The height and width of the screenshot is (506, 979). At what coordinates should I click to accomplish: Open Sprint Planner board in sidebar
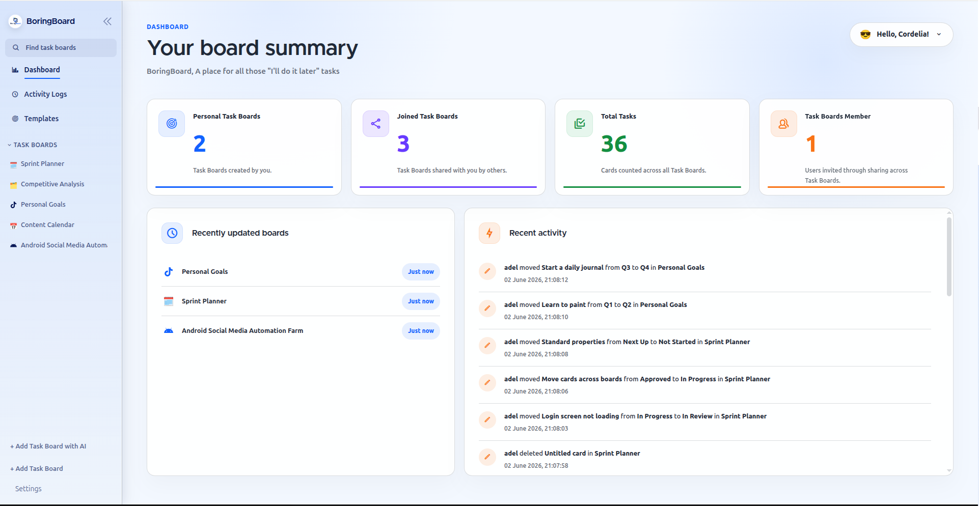(x=42, y=164)
